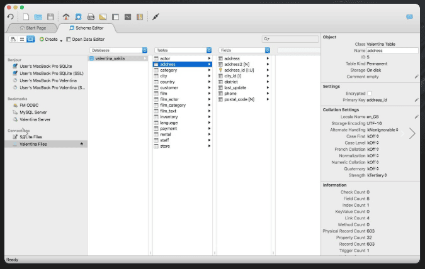
Task: Expand the phone field row arrow
Action: [268, 94]
